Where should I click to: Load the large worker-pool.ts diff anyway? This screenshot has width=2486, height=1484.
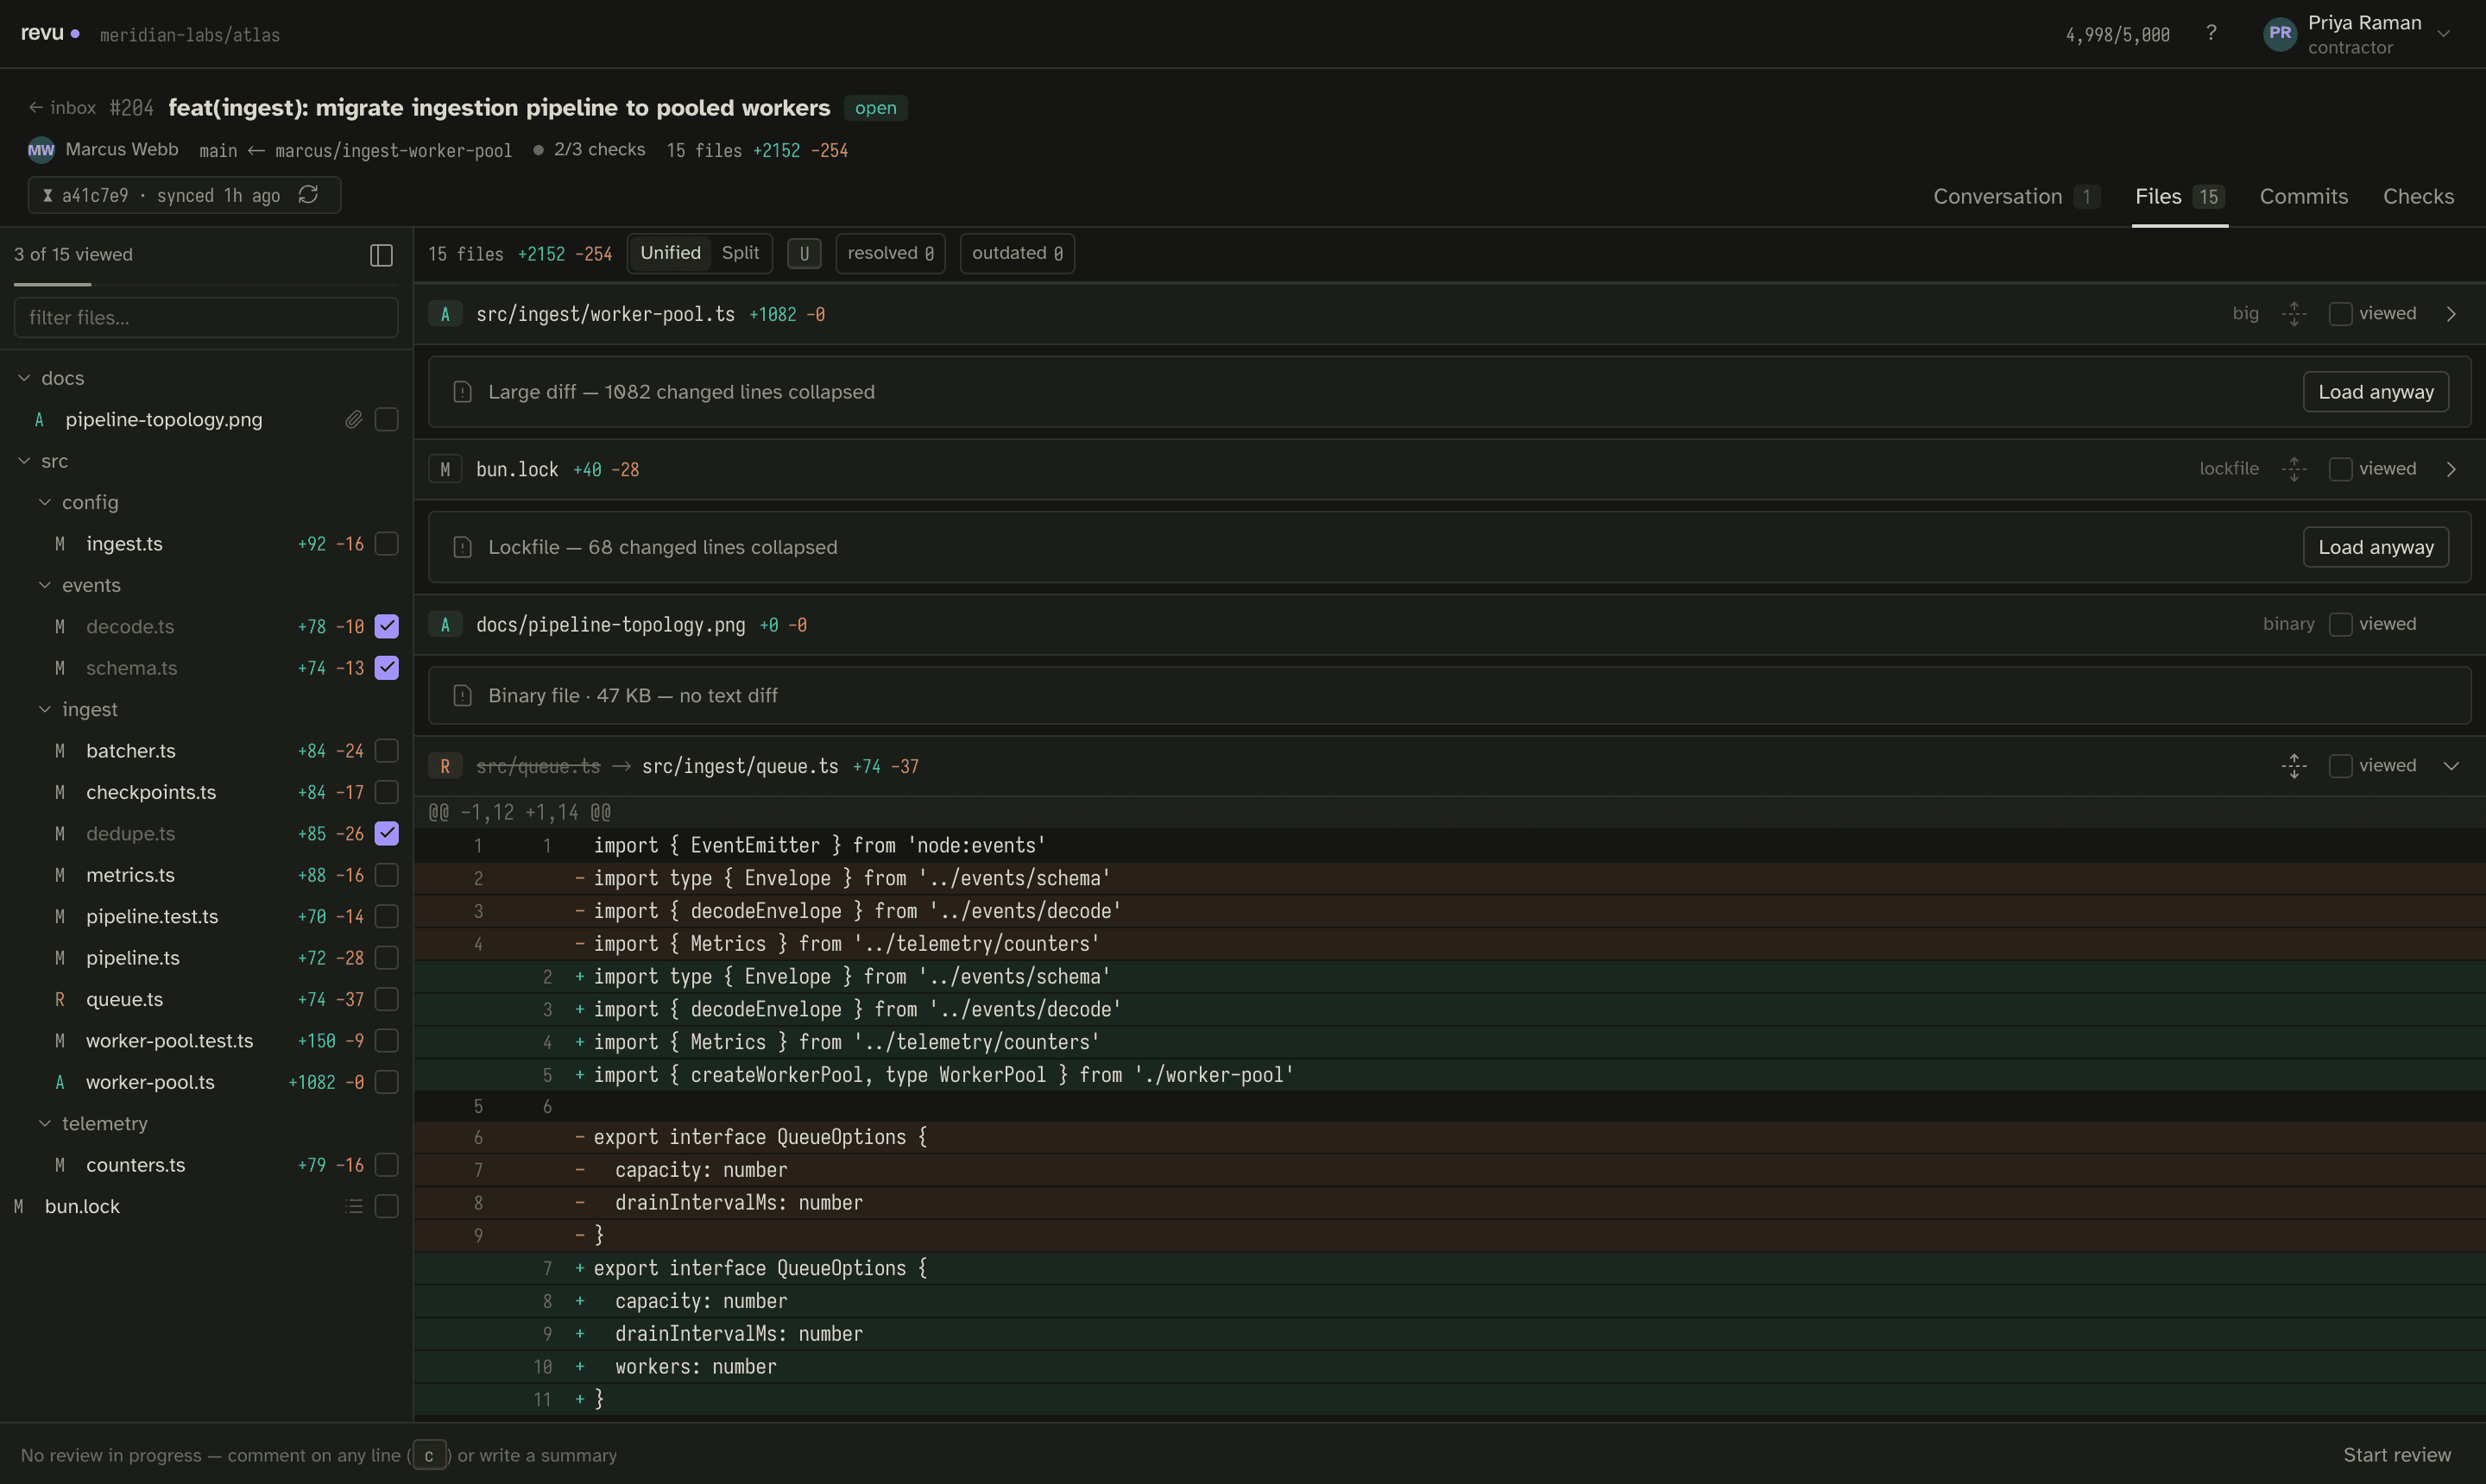pyautogui.click(x=2376, y=392)
